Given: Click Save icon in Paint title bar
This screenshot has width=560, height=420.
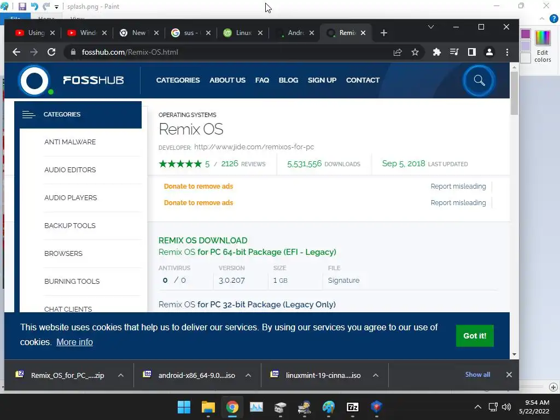Looking at the screenshot, I should tap(22, 7).
